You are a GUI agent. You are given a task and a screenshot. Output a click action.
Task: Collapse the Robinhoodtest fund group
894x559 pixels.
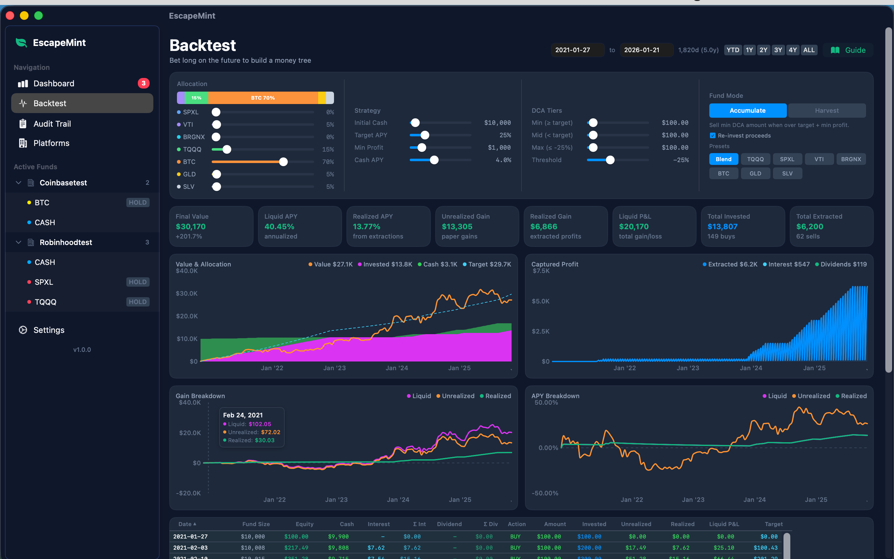(x=19, y=242)
